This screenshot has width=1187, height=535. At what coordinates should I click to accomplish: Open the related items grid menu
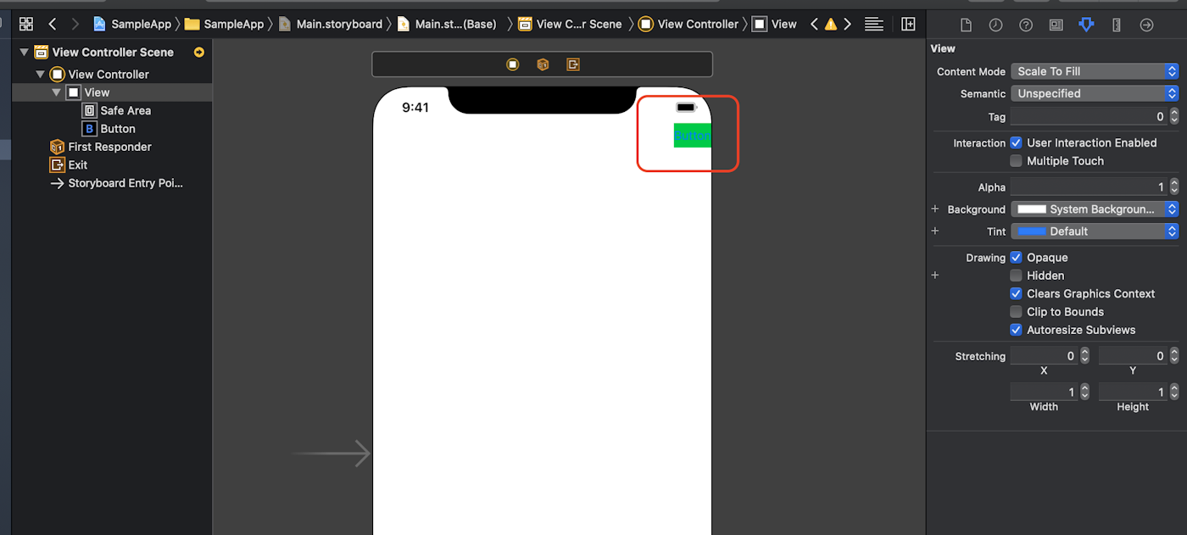point(26,24)
